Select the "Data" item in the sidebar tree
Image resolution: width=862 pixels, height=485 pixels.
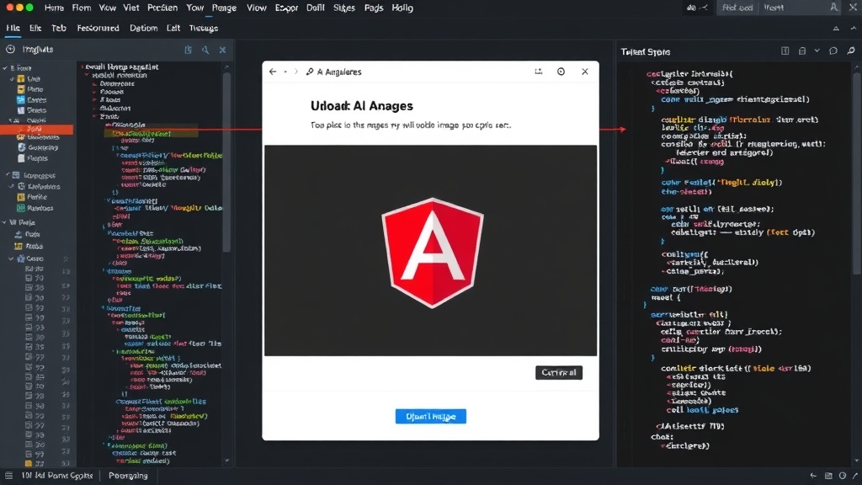(33, 234)
